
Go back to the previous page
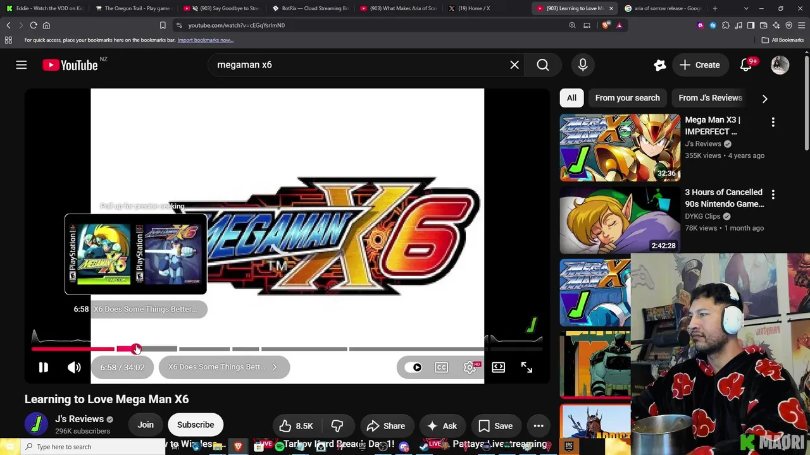coord(8,25)
